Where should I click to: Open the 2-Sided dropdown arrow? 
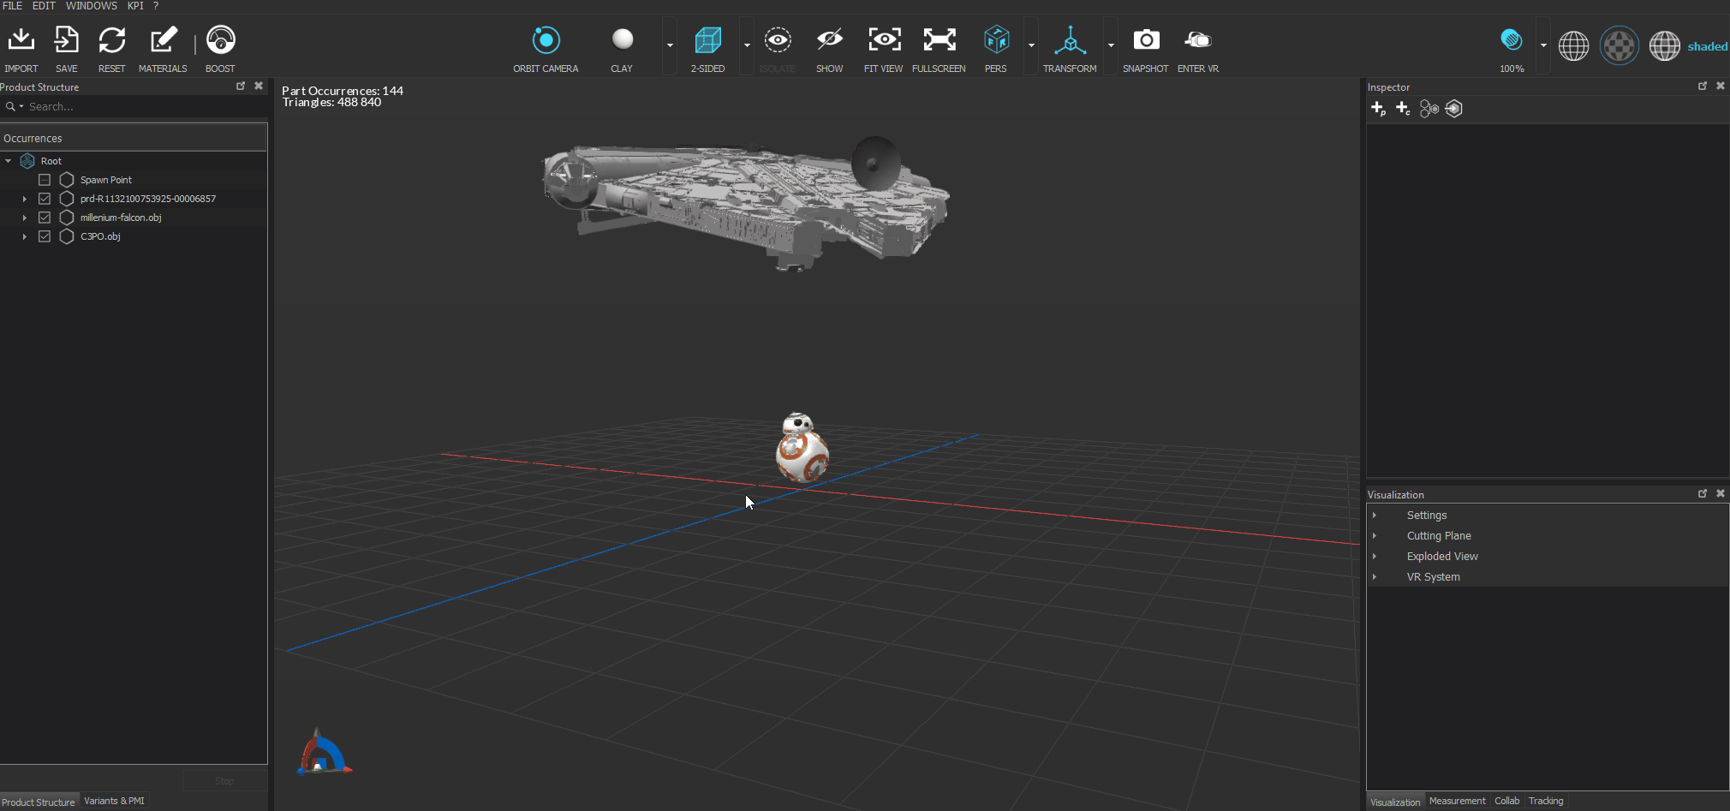tap(747, 45)
